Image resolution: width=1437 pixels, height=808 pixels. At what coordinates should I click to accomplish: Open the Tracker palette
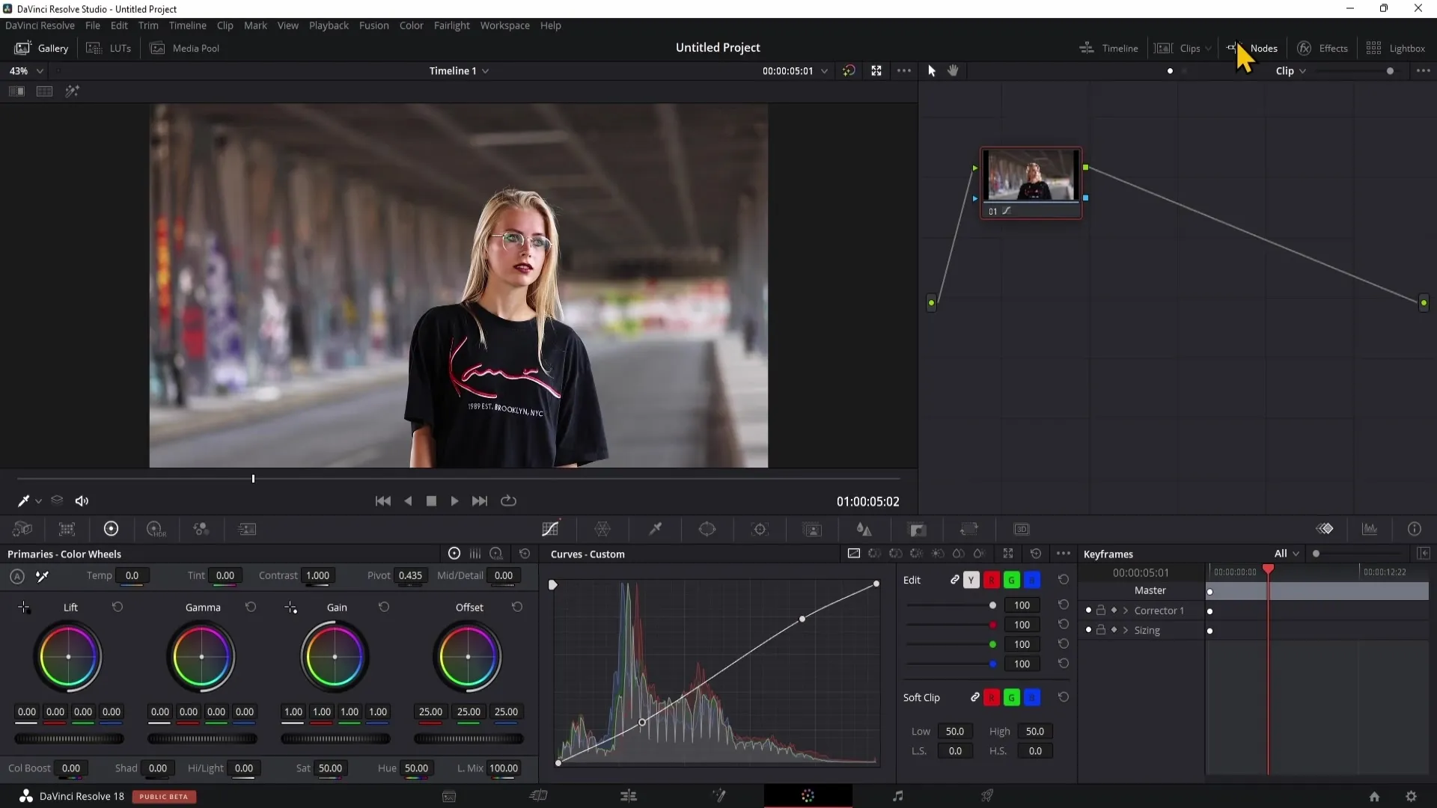(x=760, y=529)
